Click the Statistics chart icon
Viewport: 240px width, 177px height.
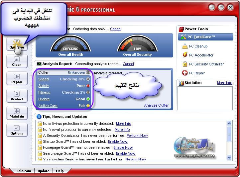coord(181,83)
